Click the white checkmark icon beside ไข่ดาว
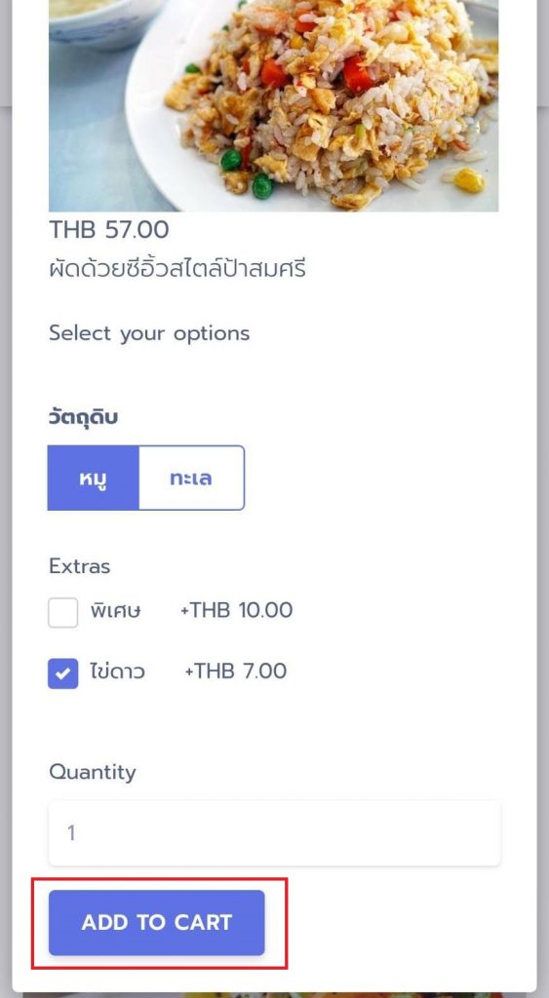Viewport: 549px width, 998px height. pos(63,673)
